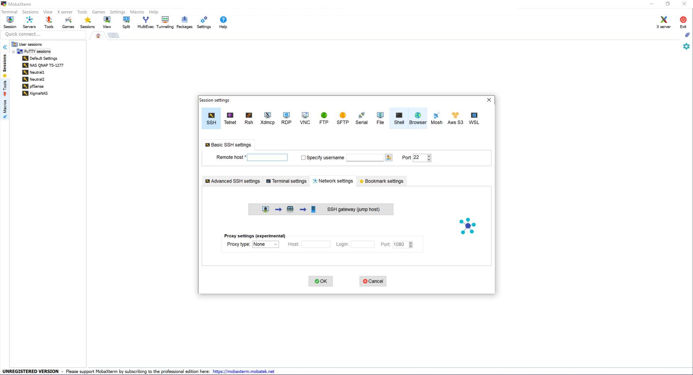Choose the WSL session type
This screenshot has height=375, width=693.
tap(474, 118)
